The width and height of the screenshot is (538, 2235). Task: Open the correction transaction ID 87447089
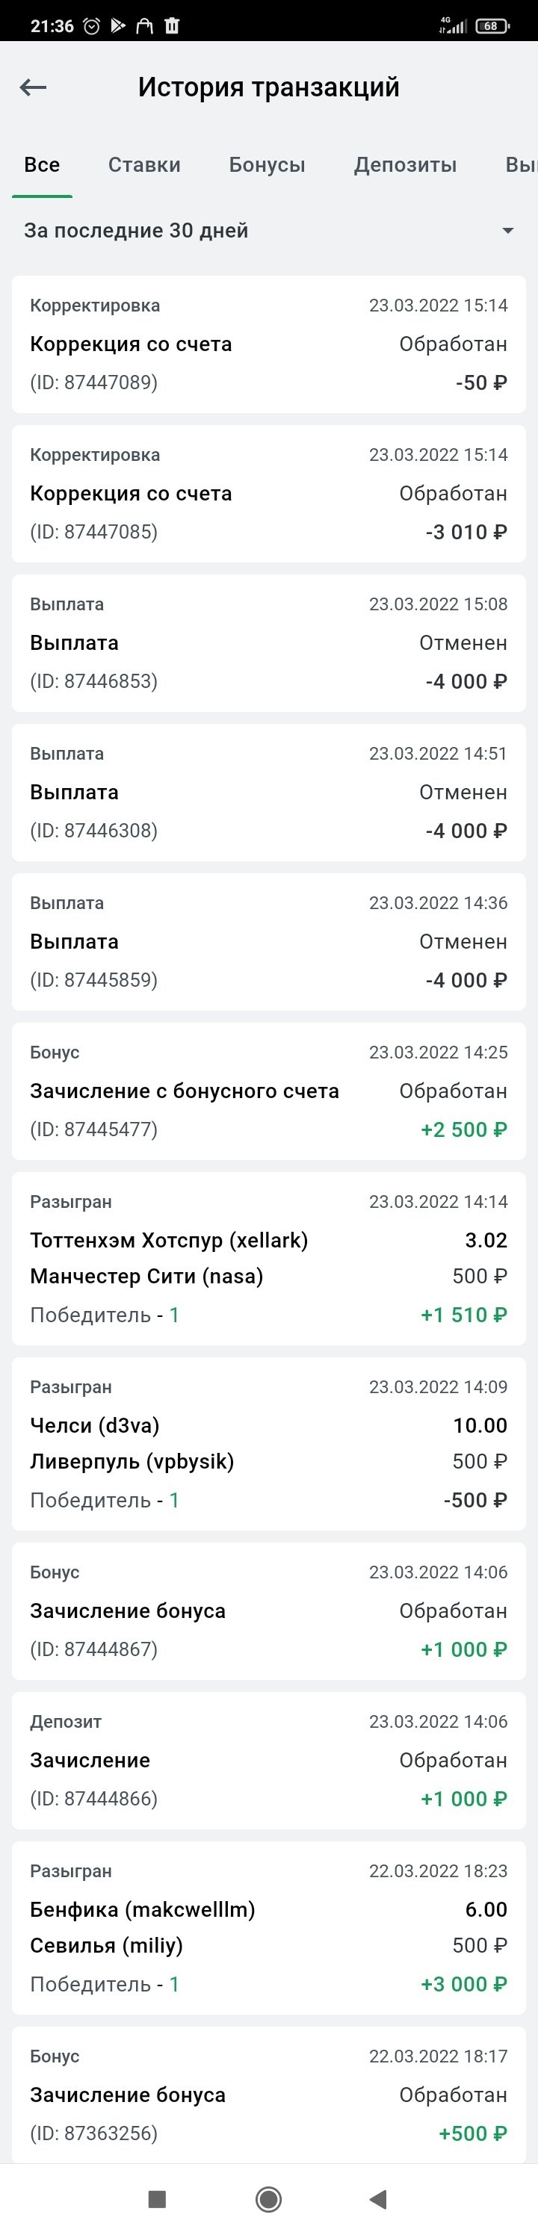(268, 344)
